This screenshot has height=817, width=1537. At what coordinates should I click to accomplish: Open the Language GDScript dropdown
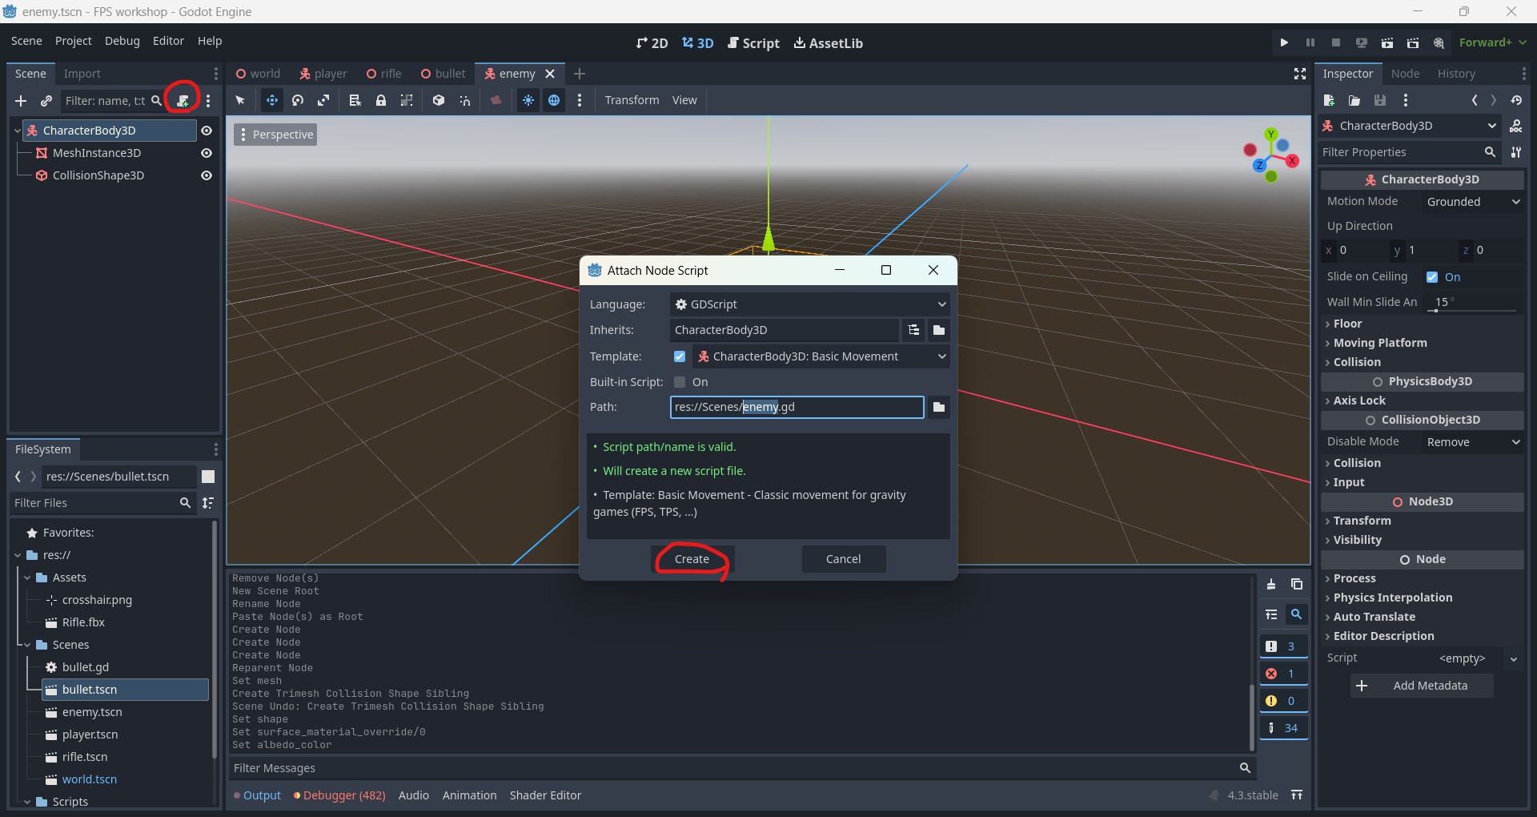[809, 304]
